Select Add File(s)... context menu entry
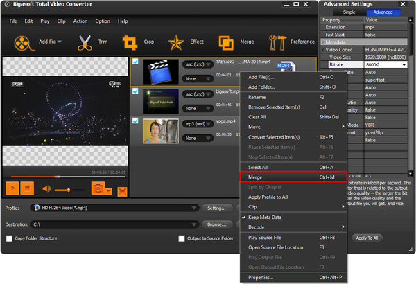 point(293,77)
